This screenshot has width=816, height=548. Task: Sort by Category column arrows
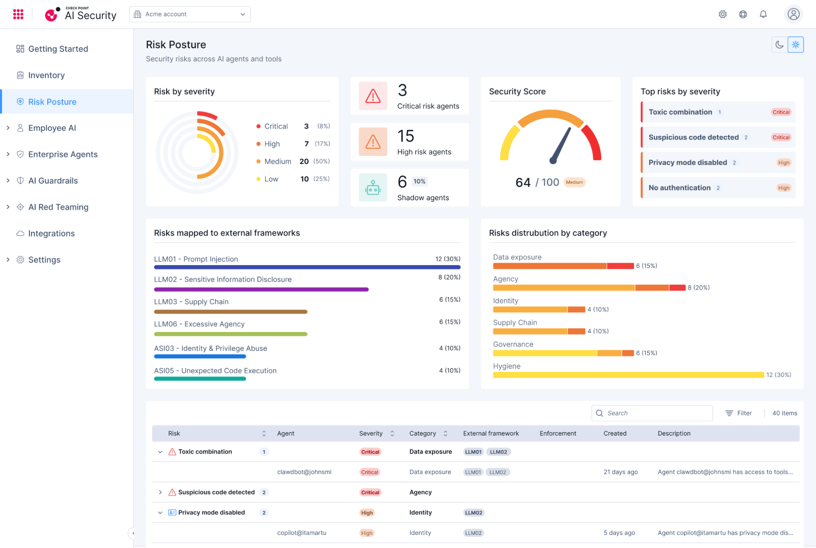(445, 434)
